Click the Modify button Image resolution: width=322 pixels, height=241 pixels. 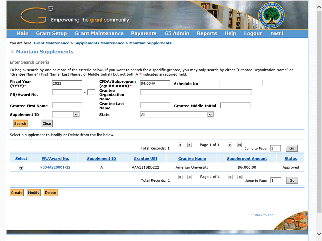click(x=34, y=193)
